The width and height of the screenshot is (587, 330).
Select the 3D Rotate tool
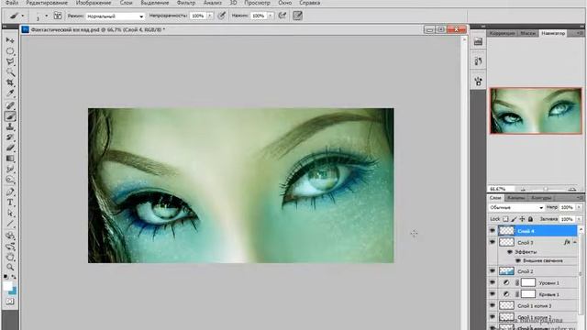click(10, 236)
